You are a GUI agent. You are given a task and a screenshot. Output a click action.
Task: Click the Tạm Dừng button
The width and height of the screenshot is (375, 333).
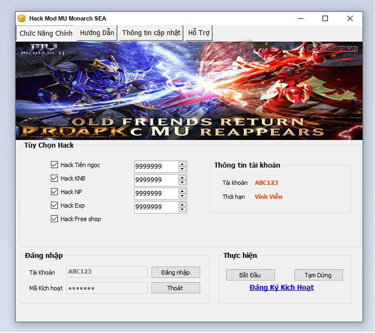[x=319, y=275]
